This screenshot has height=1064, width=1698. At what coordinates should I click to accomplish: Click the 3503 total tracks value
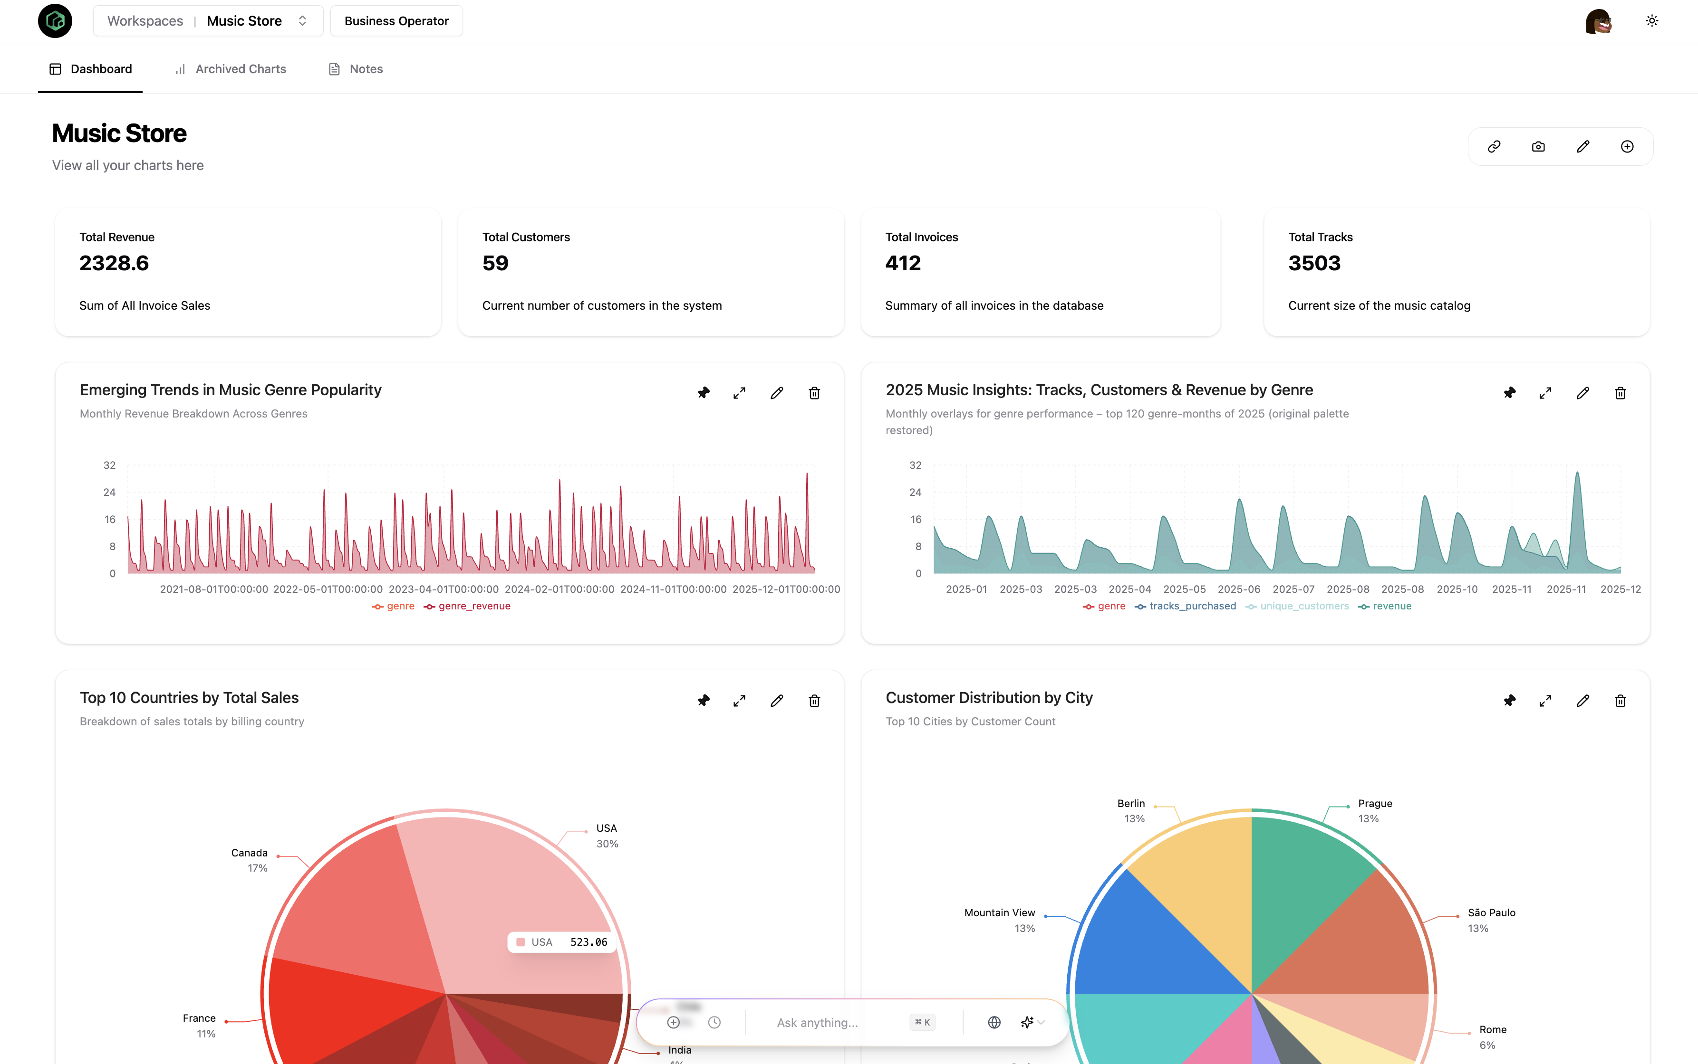[1314, 263]
